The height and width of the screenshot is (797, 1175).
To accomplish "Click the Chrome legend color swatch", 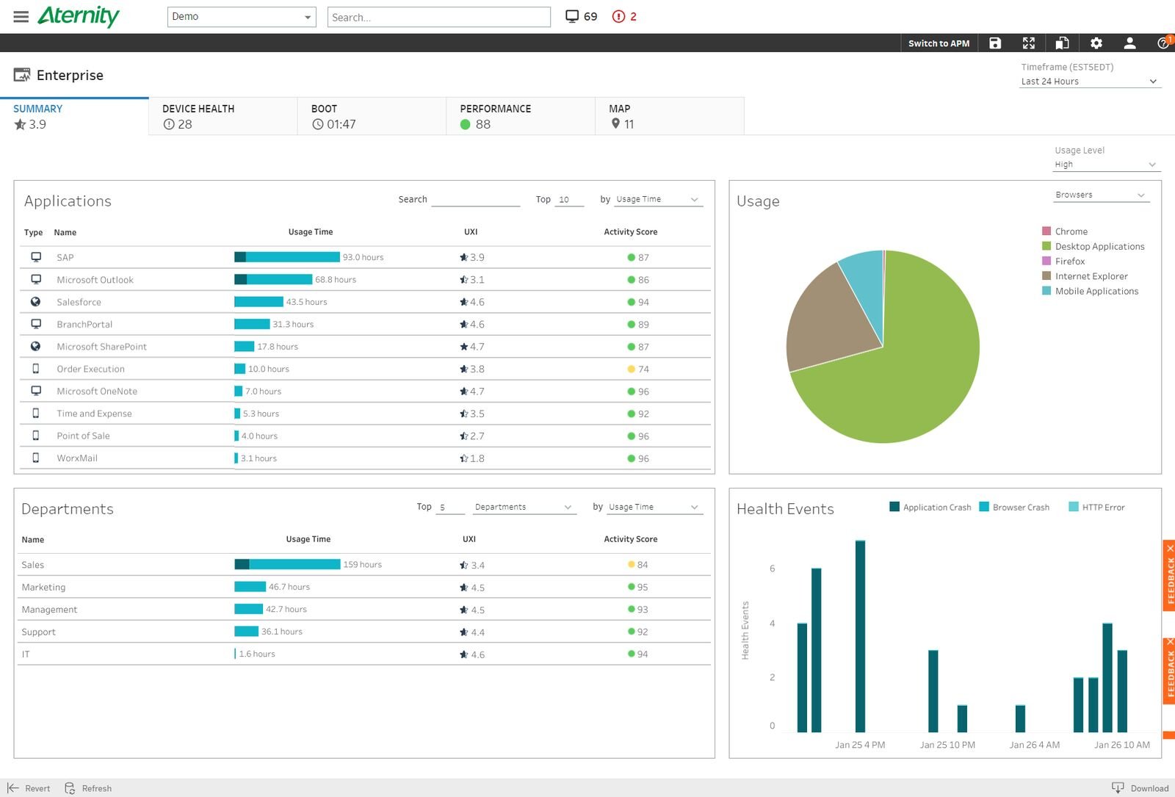I will click(1046, 231).
